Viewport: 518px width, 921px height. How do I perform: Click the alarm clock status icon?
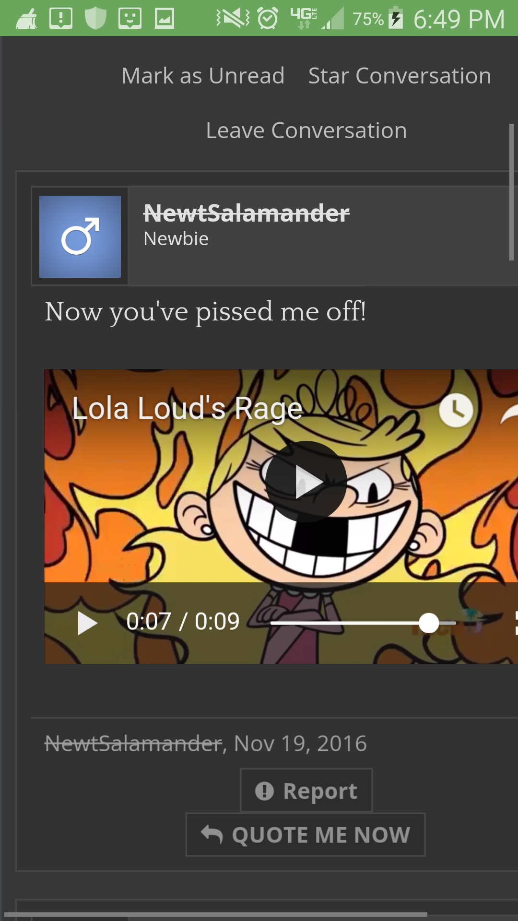pyautogui.click(x=268, y=18)
